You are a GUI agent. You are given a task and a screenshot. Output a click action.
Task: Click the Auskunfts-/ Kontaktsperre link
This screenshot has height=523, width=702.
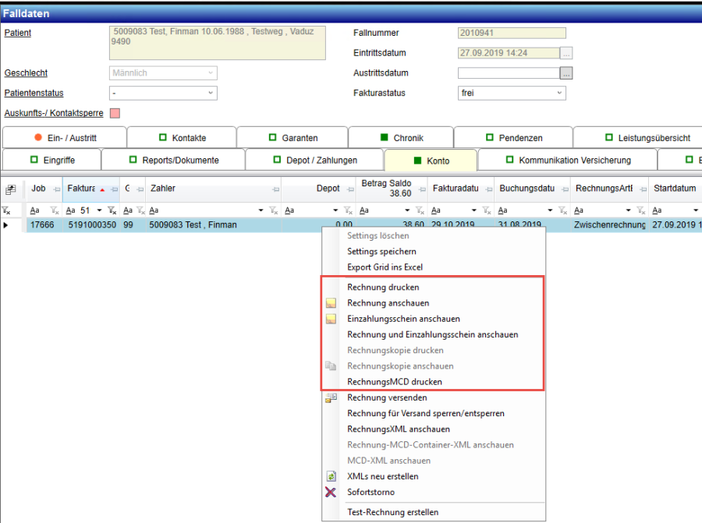click(x=54, y=113)
